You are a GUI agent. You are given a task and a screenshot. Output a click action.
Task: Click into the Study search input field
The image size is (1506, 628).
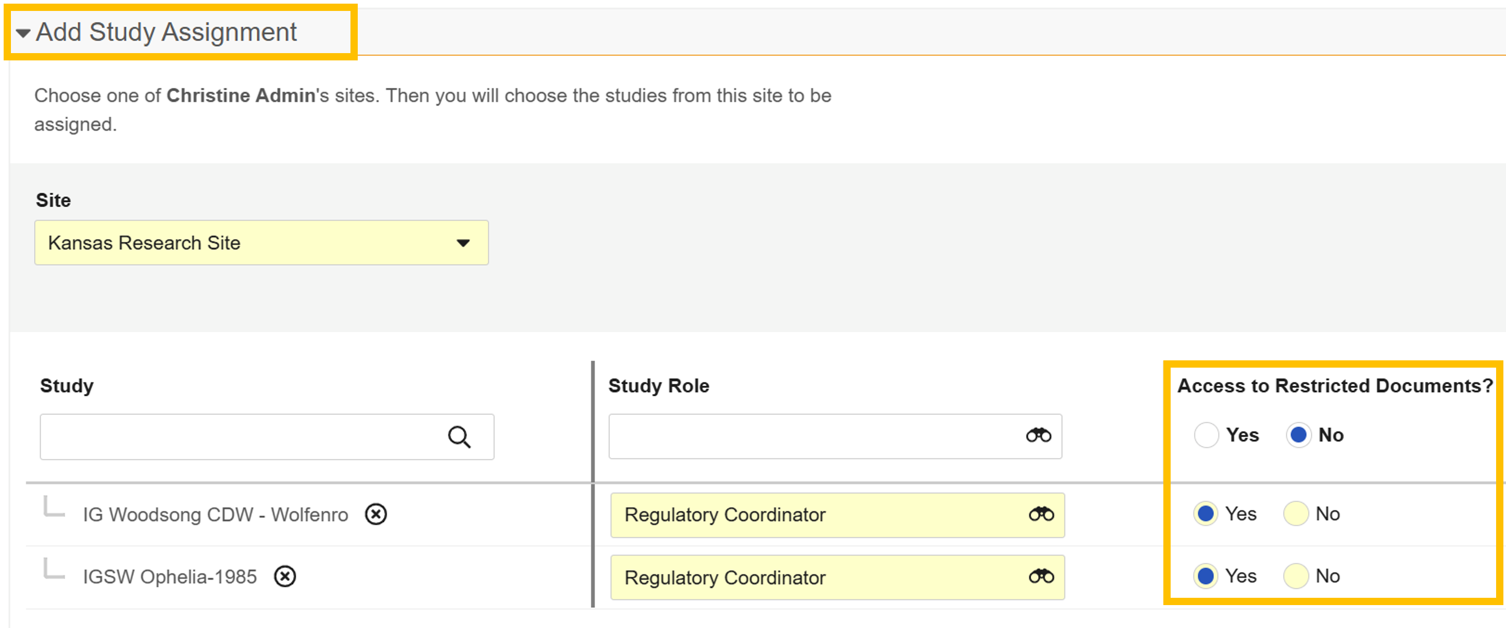click(x=240, y=437)
